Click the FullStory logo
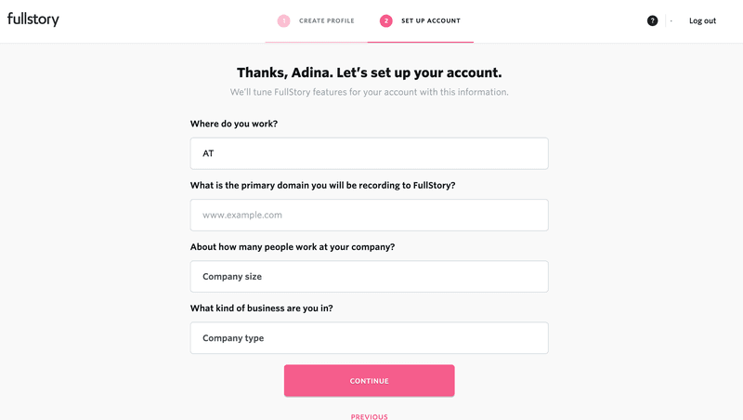This screenshot has width=743, height=420. (33, 20)
